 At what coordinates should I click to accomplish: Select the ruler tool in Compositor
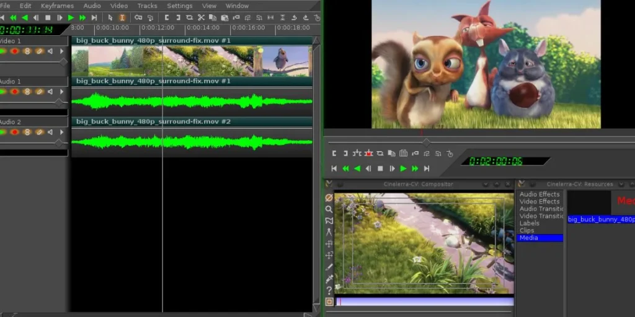[x=329, y=232]
